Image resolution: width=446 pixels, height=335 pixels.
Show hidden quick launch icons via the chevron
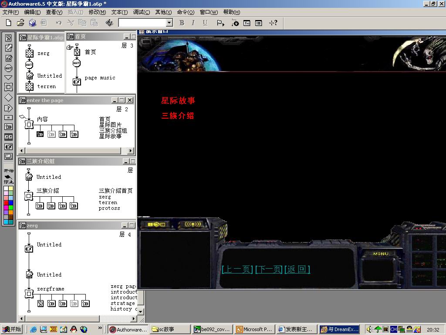(100, 328)
